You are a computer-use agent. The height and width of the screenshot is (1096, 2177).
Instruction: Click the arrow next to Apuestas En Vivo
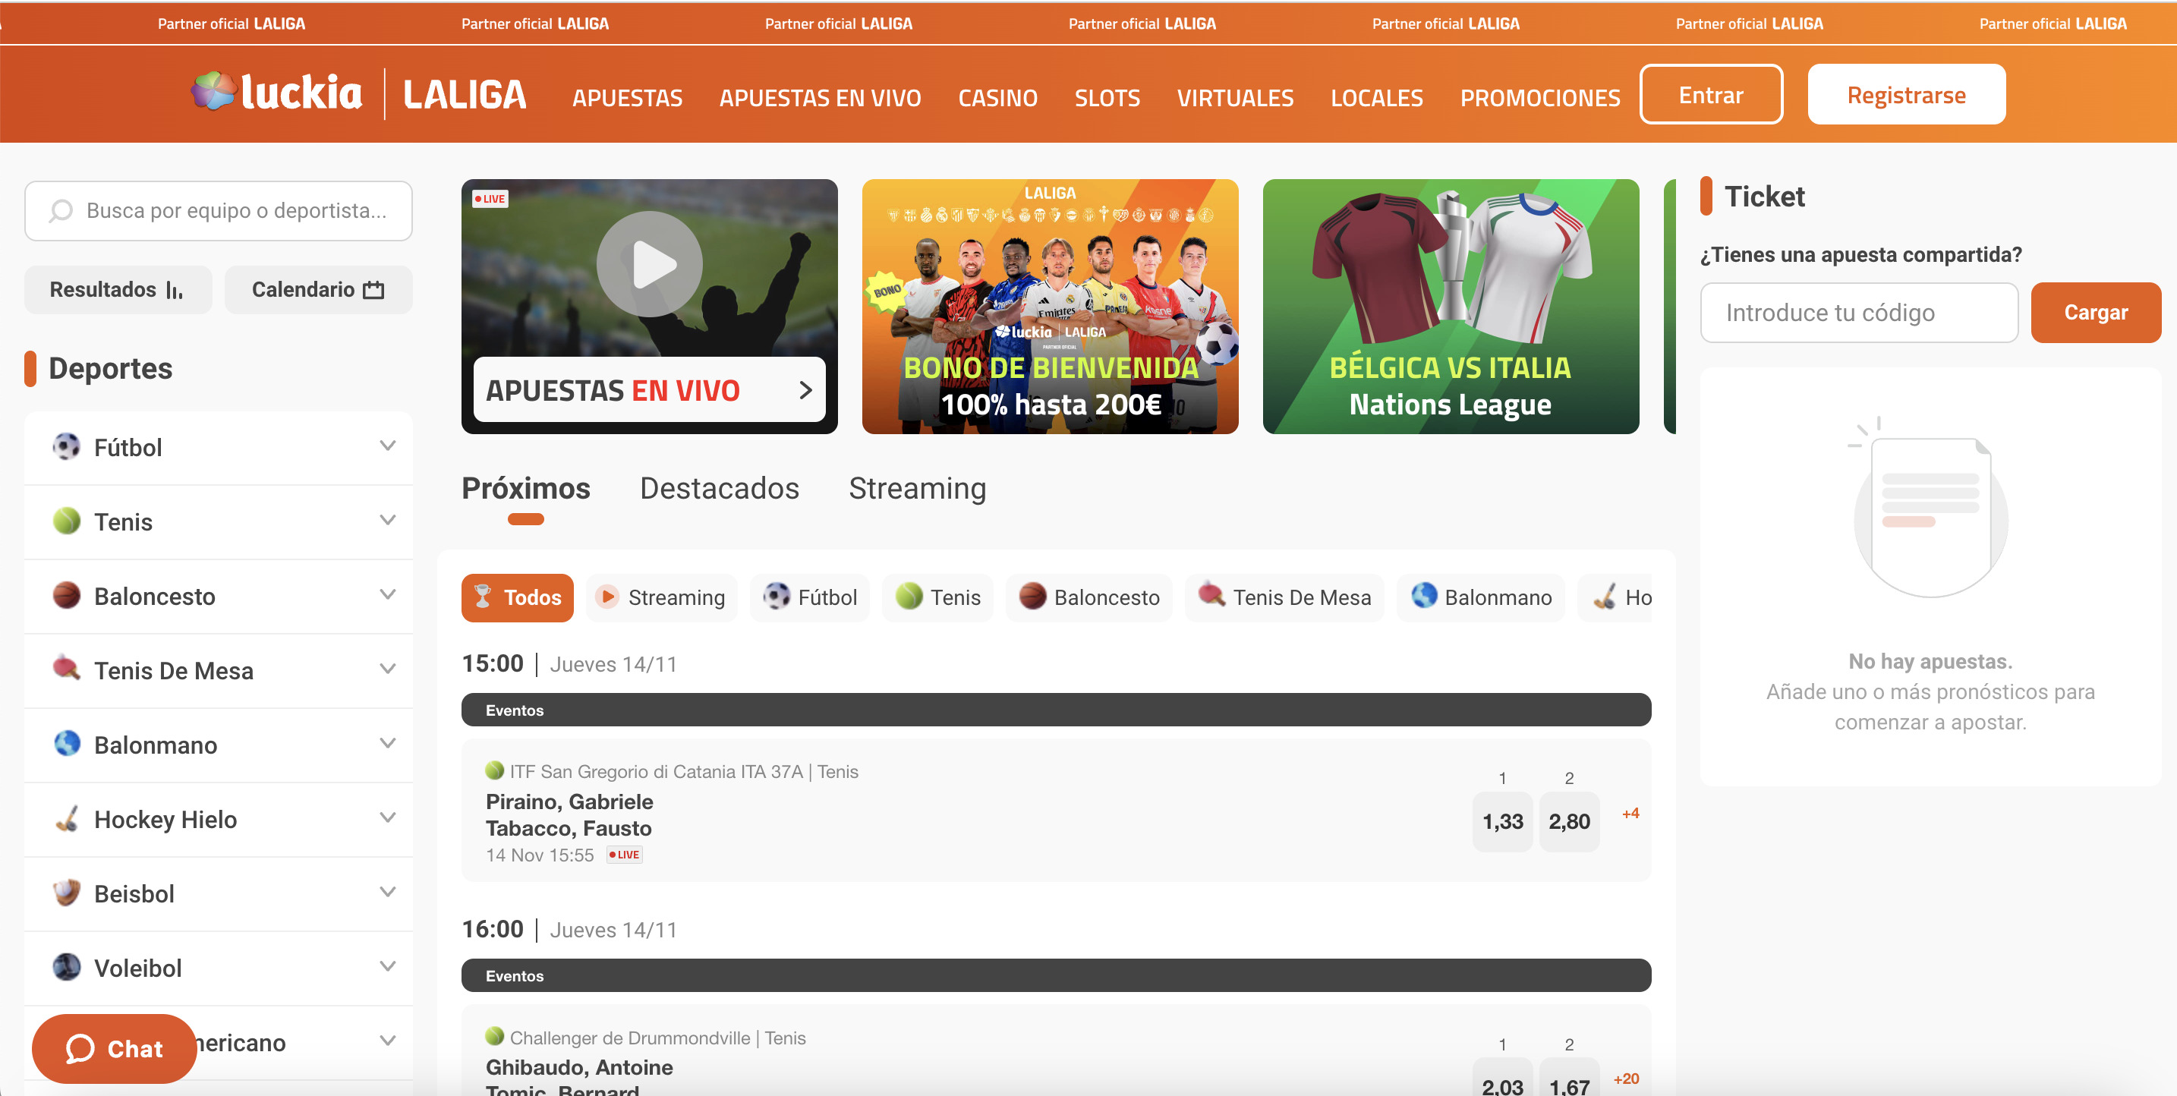coord(805,389)
